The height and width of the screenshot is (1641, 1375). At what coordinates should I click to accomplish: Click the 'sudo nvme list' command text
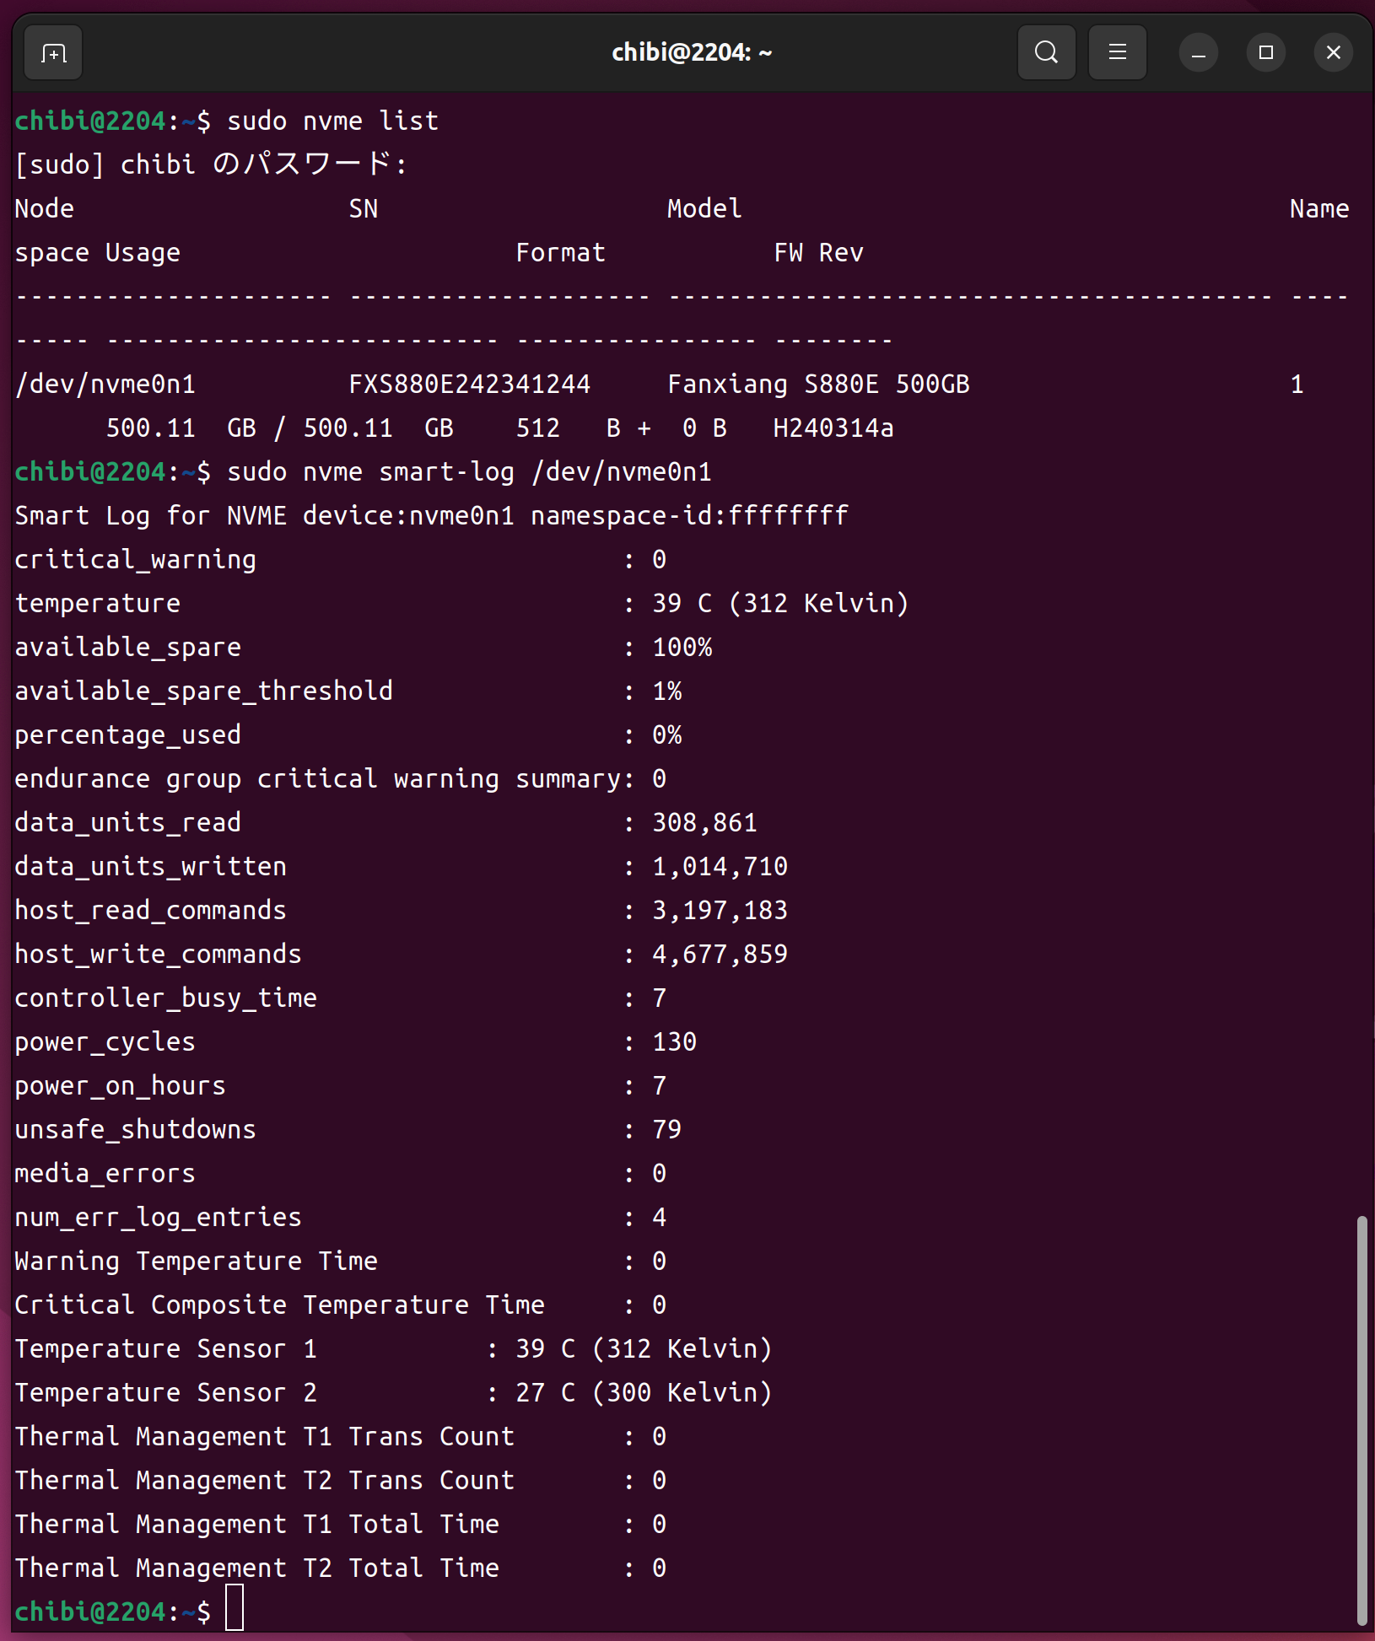332,121
